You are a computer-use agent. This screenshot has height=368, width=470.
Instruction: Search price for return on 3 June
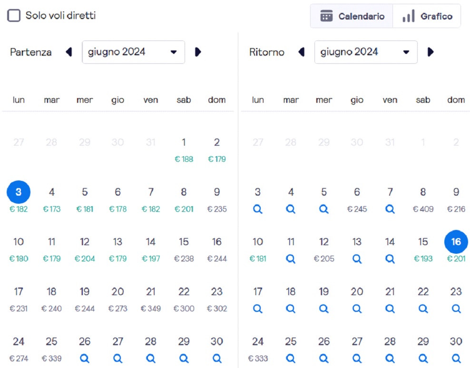point(258,209)
